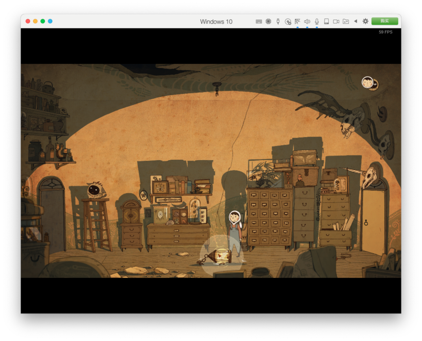Toggle the sound speaker icon
The image size is (422, 341).
tap(307, 21)
